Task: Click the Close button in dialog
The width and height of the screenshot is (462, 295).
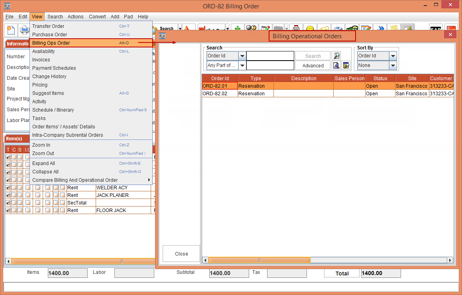Action: pyautogui.click(x=181, y=254)
